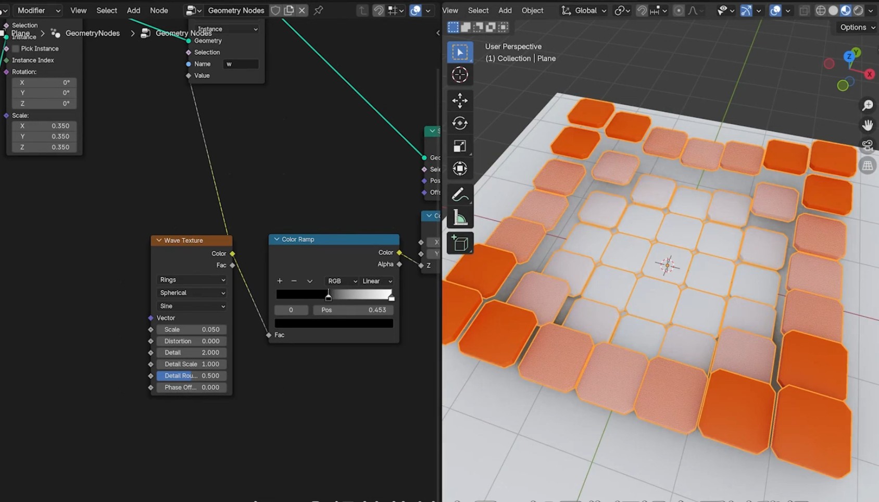
Task: Collapse the Wave Texture node
Action: [159, 241]
